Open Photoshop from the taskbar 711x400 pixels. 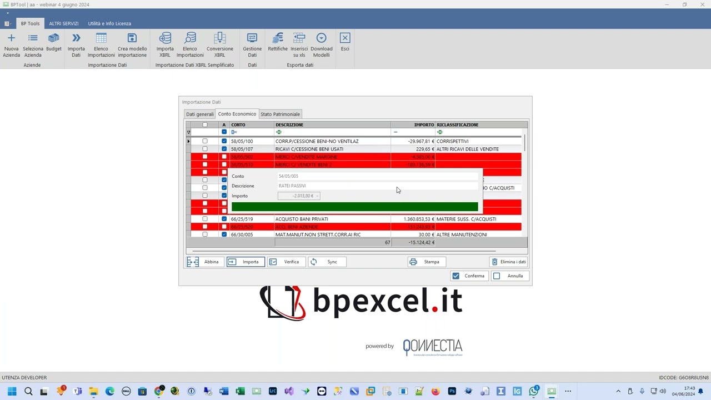point(452,391)
